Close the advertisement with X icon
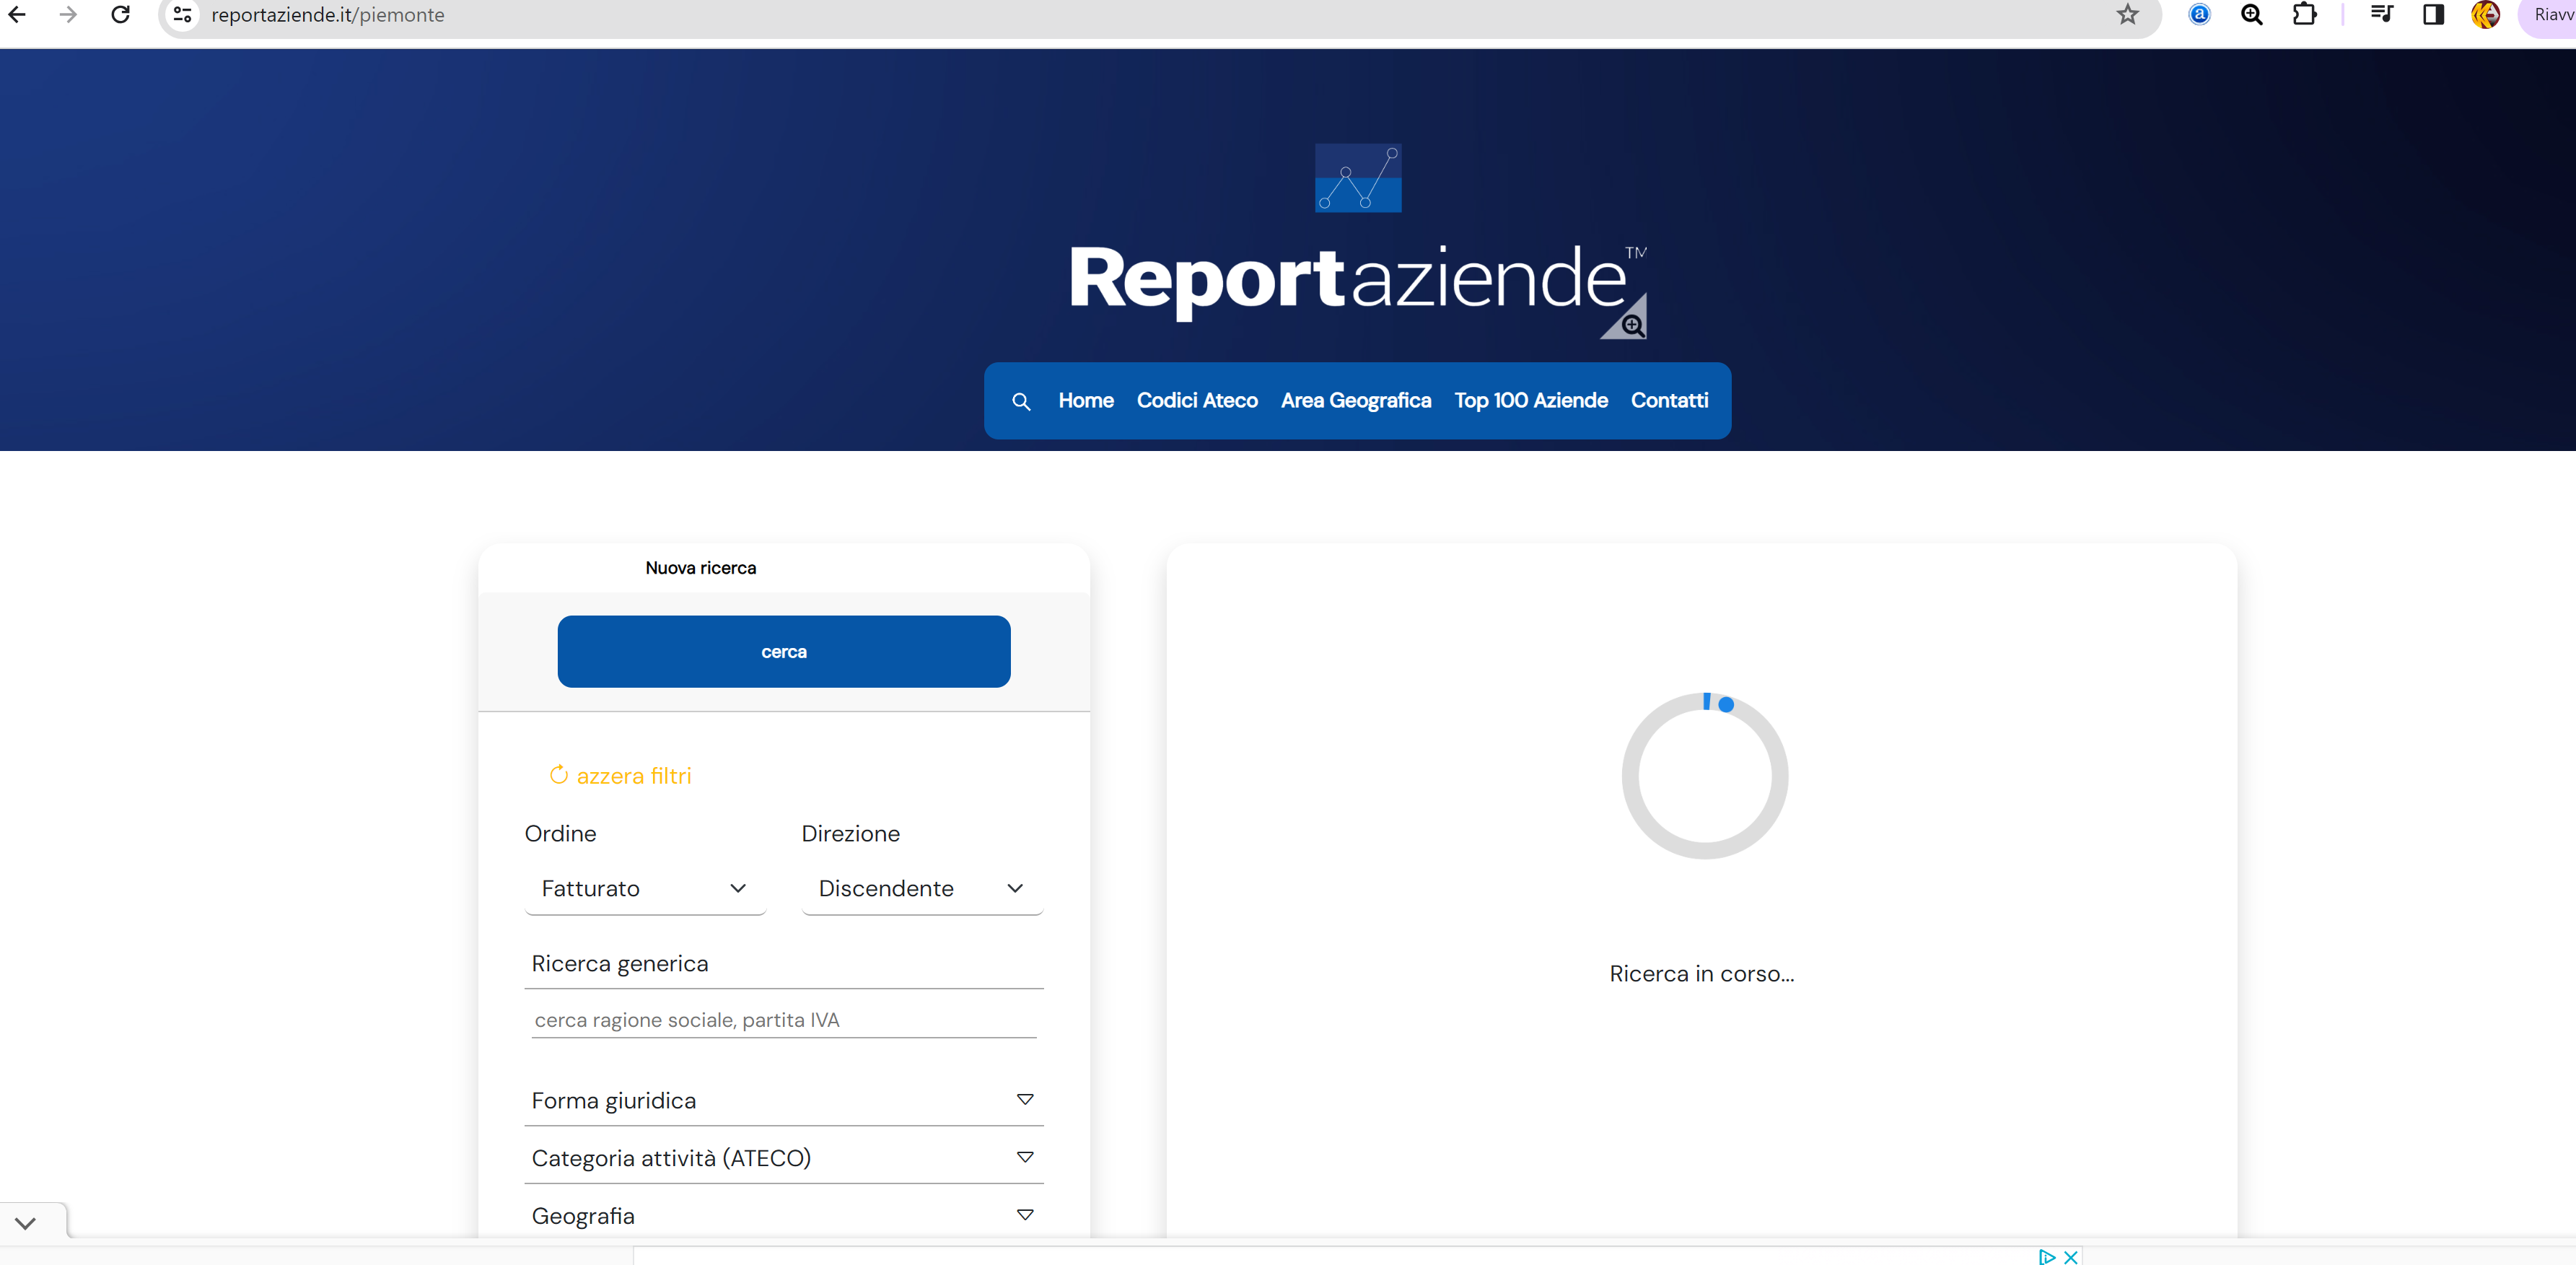Screen dimensions: 2576x1265 (2070, 1257)
